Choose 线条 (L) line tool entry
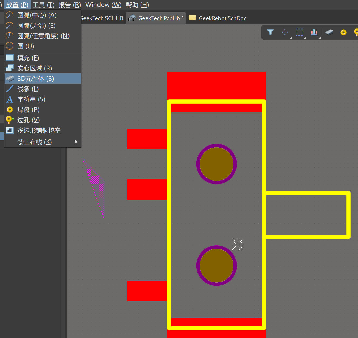This screenshot has height=338, width=358. [28, 89]
